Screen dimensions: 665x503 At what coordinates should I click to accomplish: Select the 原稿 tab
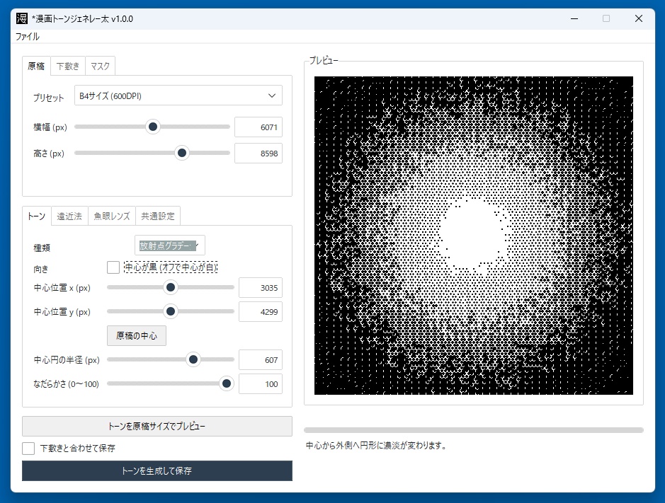click(x=36, y=66)
